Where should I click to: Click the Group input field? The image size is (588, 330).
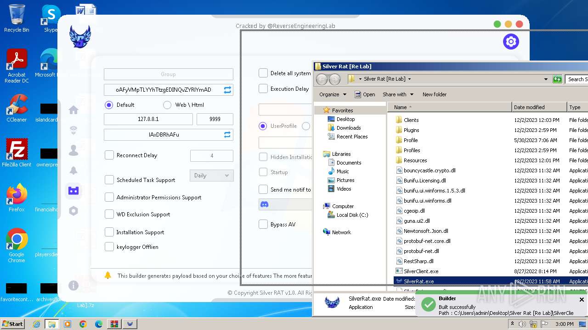pos(169,74)
